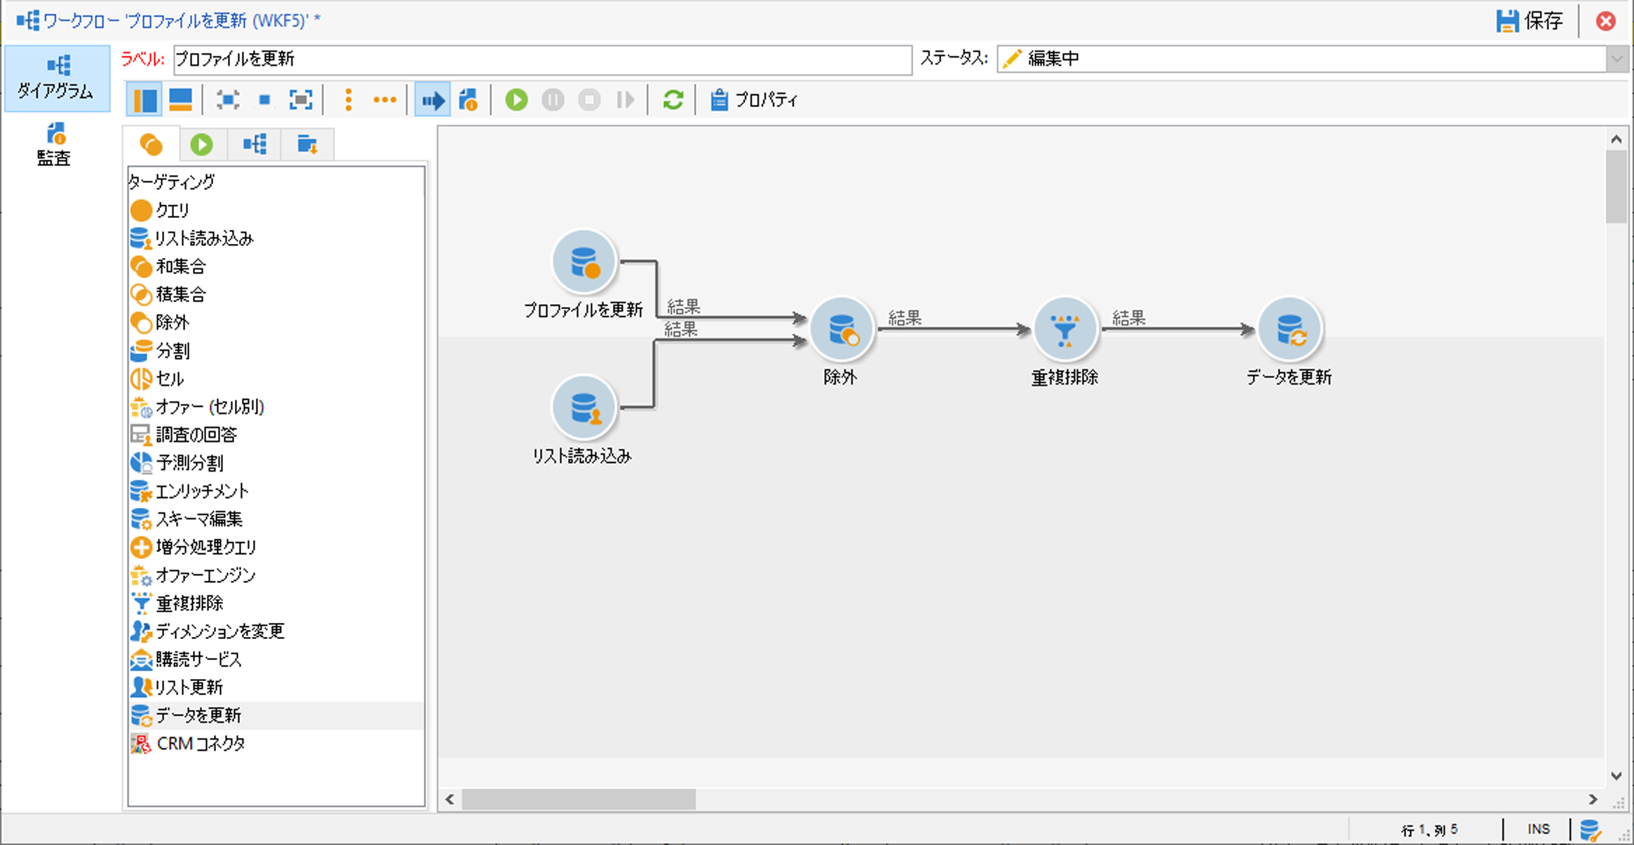Click the horizontal scrollbar thumb
This screenshot has width=1634, height=845.
coord(578,799)
